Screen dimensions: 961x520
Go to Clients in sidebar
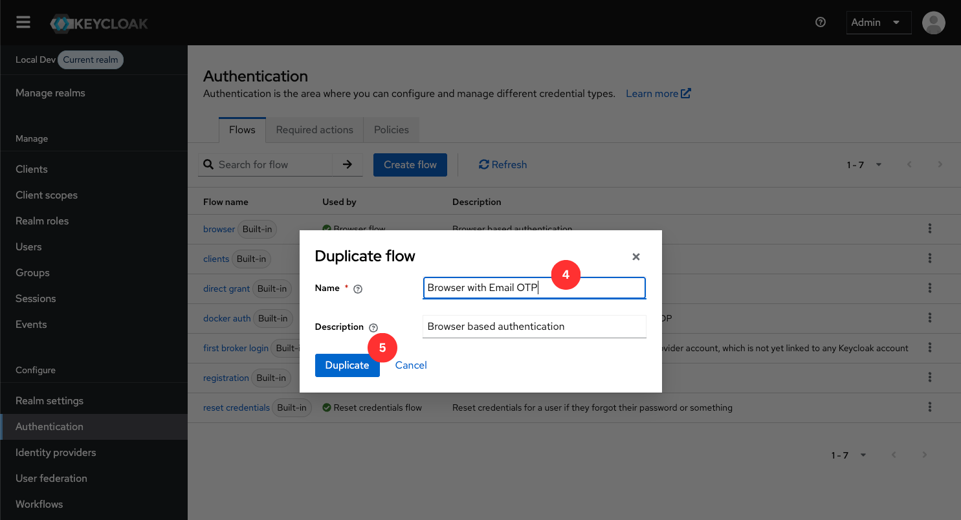(32, 169)
